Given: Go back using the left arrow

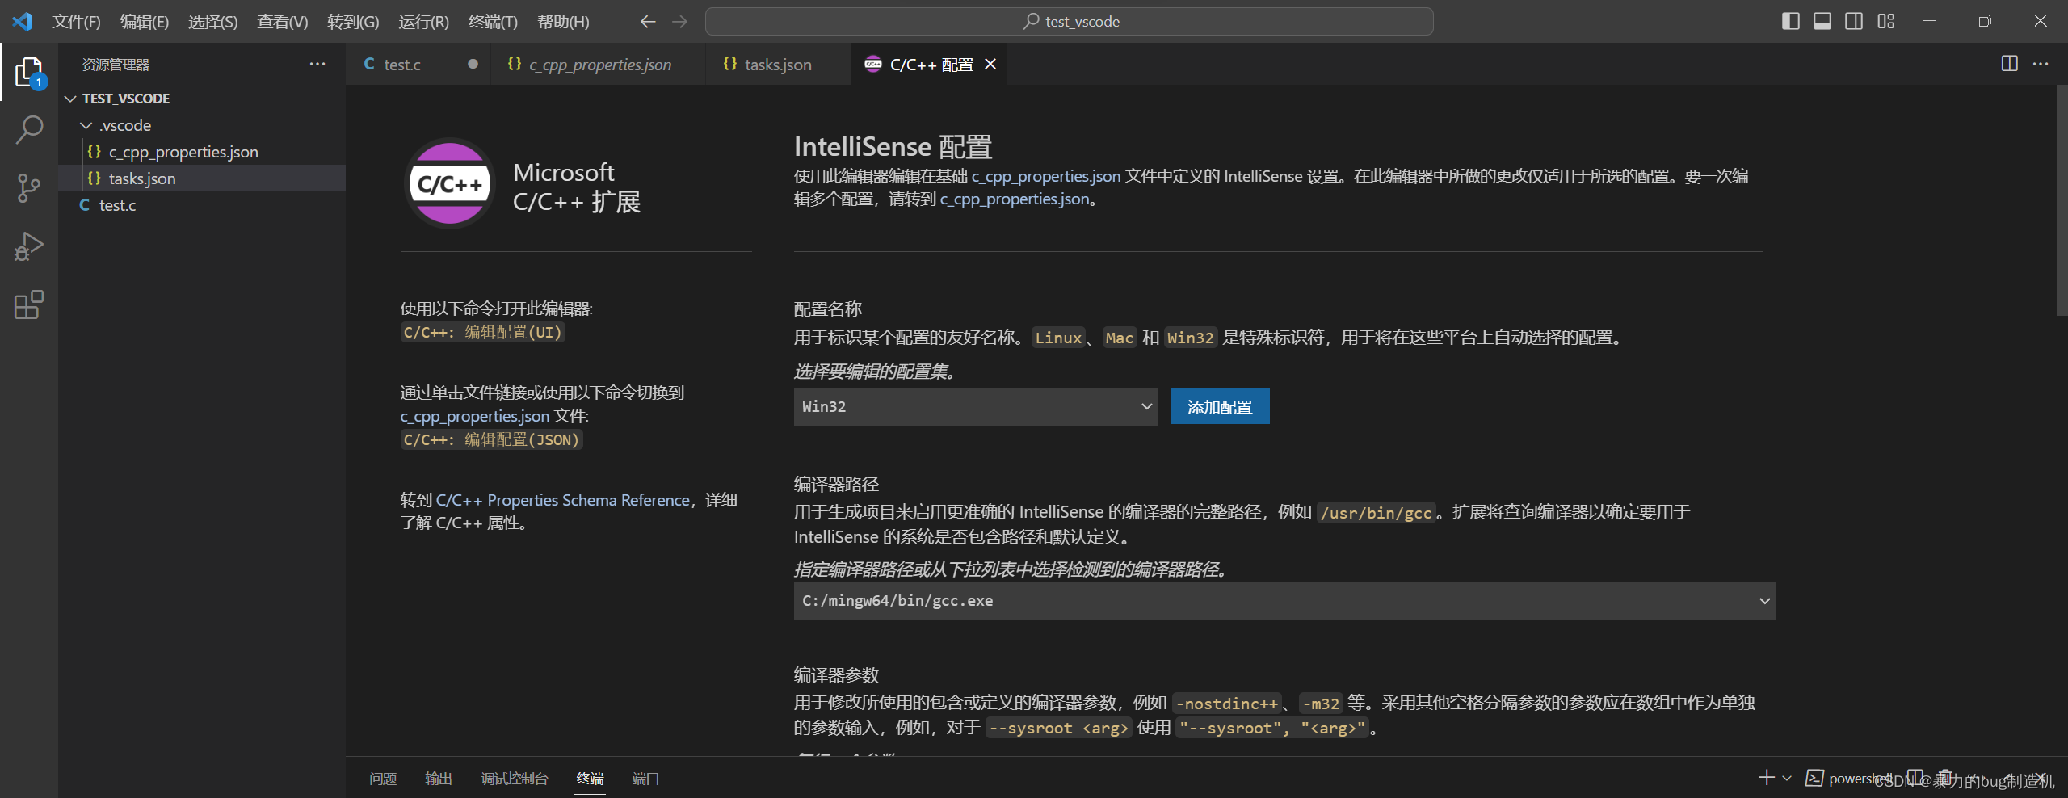Looking at the screenshot, I should pos(647,22).
